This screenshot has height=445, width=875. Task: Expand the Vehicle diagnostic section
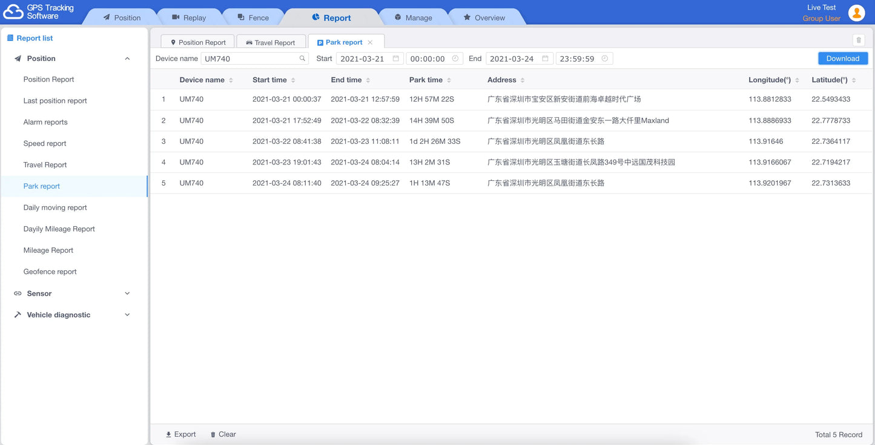point(127,314)
